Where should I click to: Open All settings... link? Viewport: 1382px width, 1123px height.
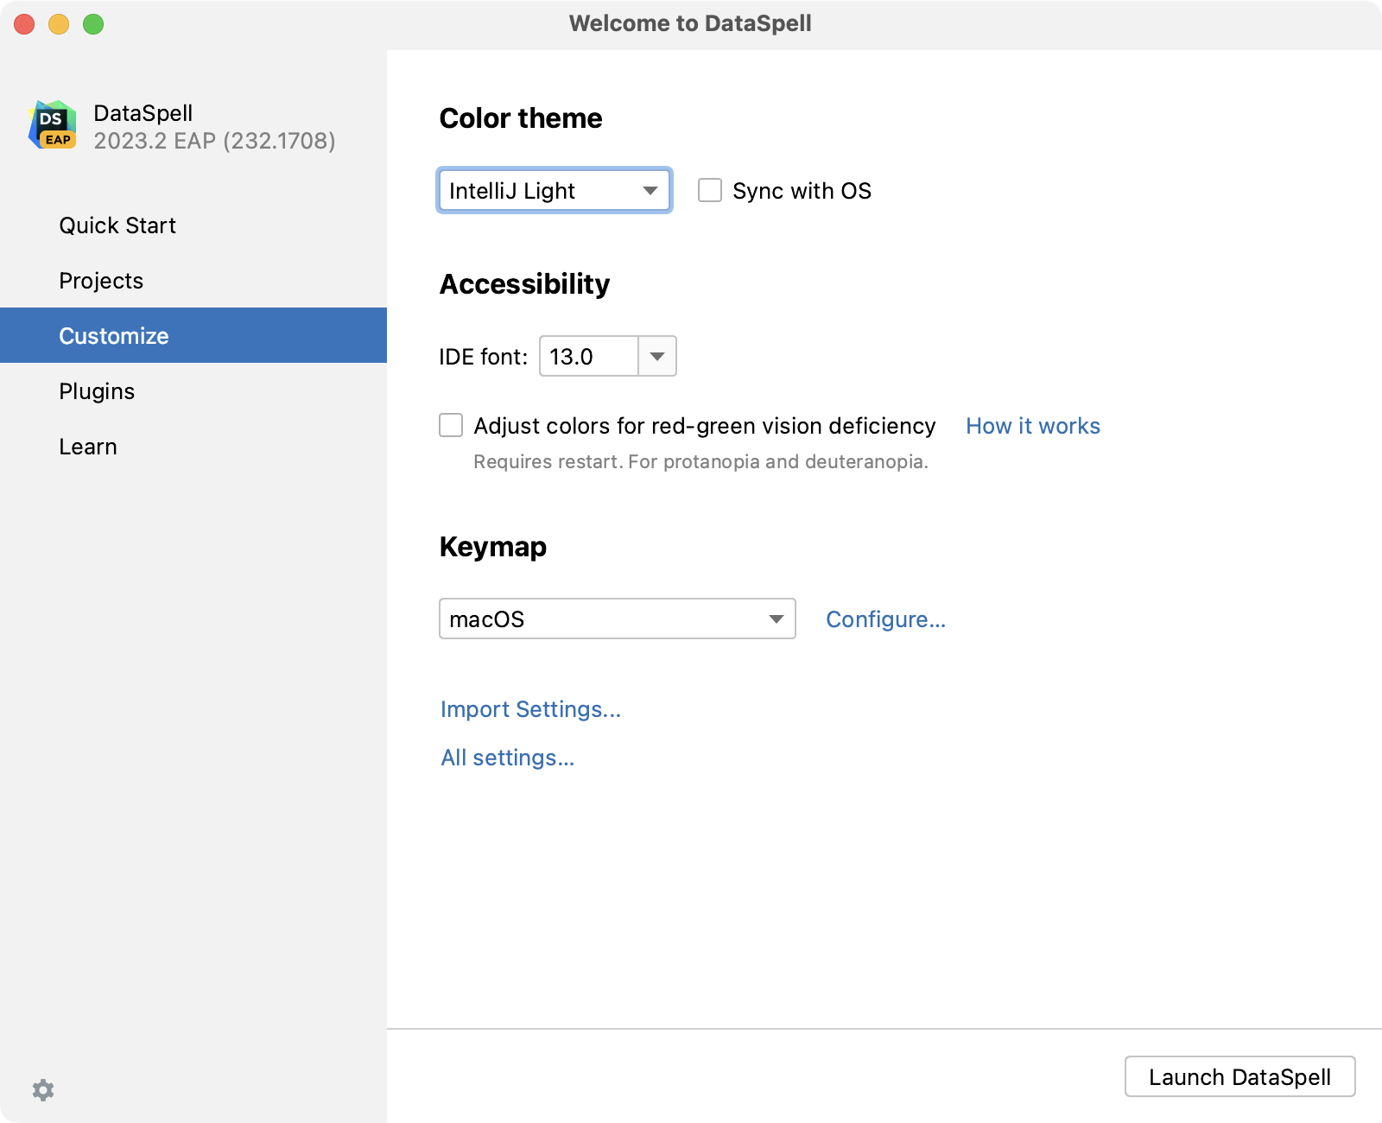tap(508, 758)
